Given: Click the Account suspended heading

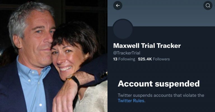Looking at the screenshot, I should point(158,83).
